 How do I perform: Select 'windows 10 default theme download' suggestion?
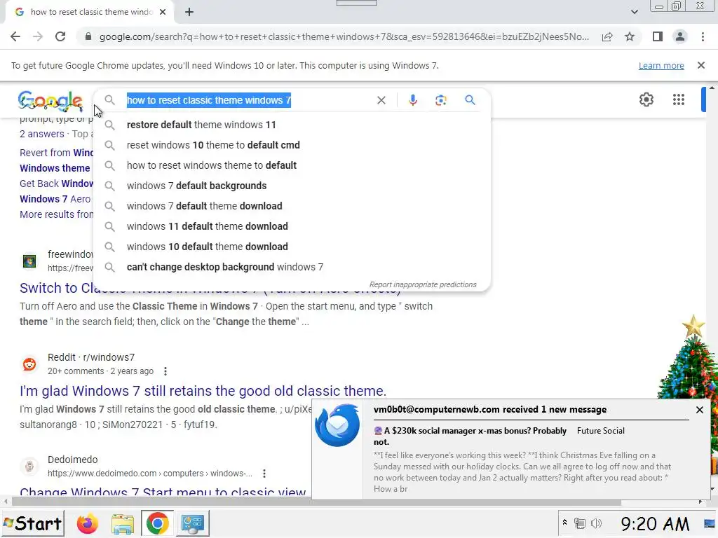pyautogui.click(x=292, y=247)
